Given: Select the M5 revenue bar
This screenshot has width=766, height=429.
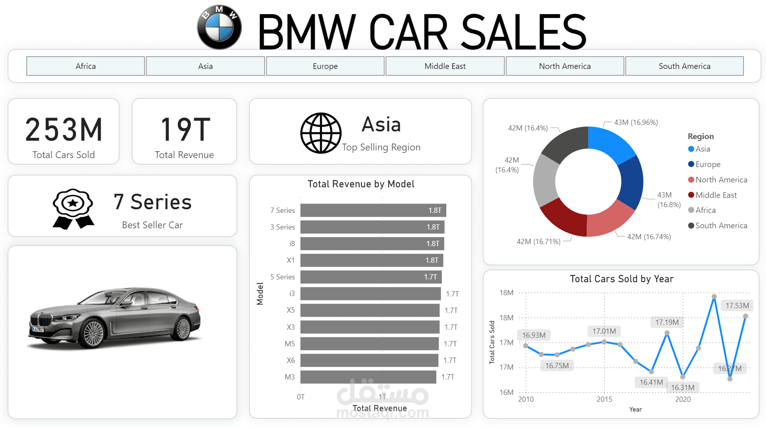Looking at the screenshot, I should tap(370, 343).
